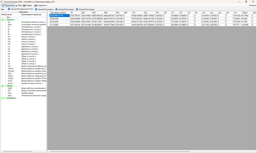The height and width of the screenshot is (153, 257).
Task: Click the Tн1 table column header
Action: coord(237,13)
